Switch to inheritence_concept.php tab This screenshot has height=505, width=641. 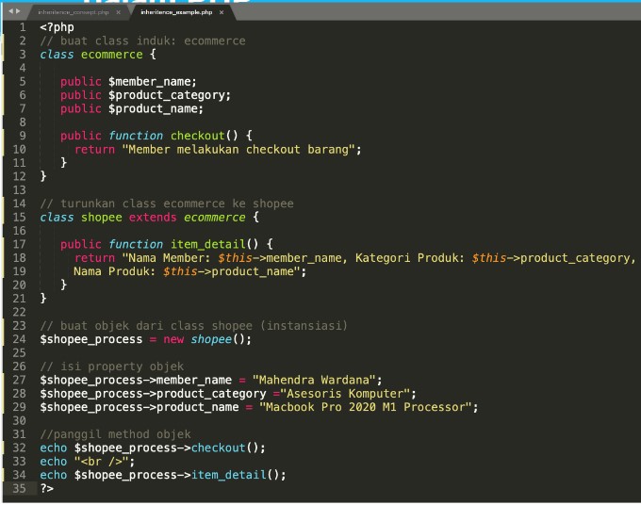[x=74, y=12]
